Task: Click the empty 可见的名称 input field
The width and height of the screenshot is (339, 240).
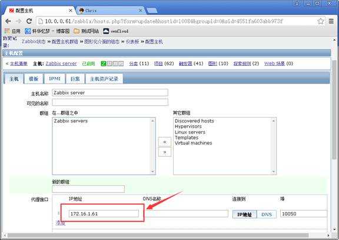Action: click(x=110, y=102)
